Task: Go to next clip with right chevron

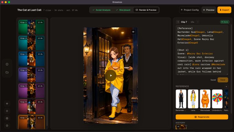Action: coord(198,22)
